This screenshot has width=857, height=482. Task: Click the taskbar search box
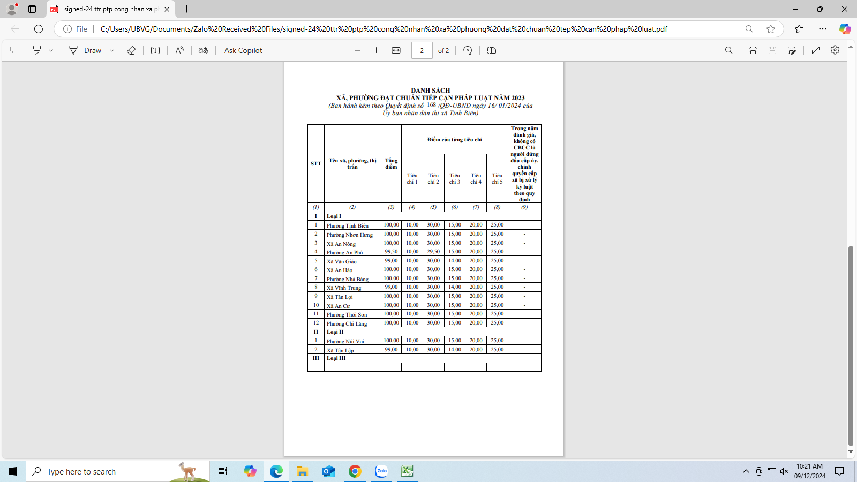click(118, 471)
